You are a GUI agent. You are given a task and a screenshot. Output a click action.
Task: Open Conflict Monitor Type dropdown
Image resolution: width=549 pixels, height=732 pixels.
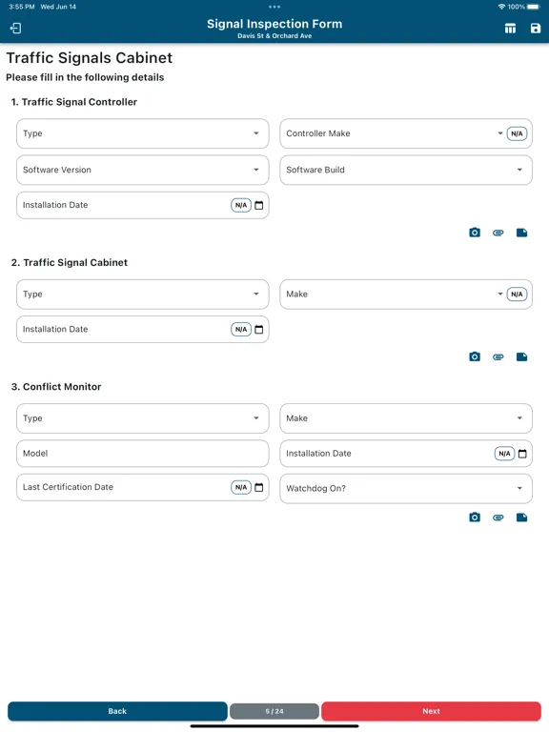(143, 418)
